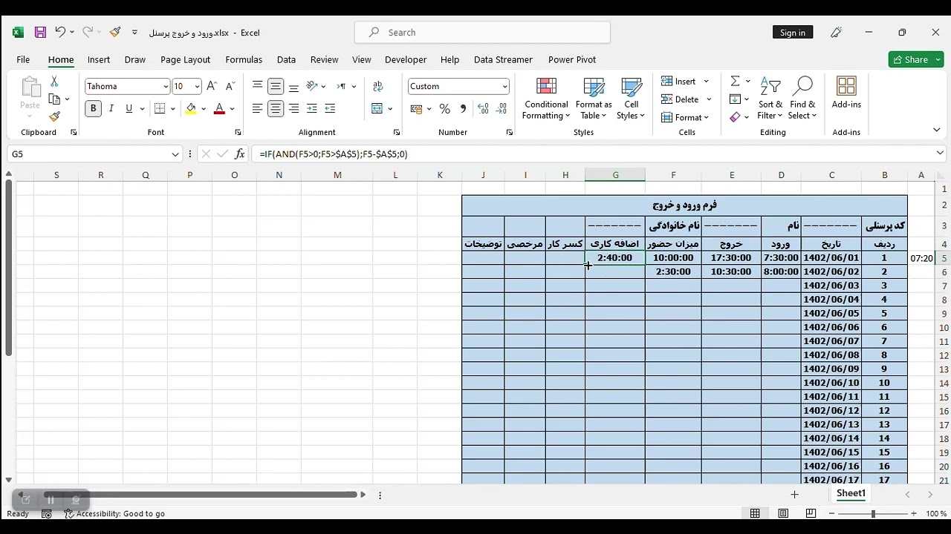Click the Share button
The image size is (951, 534).
point(910,59)
